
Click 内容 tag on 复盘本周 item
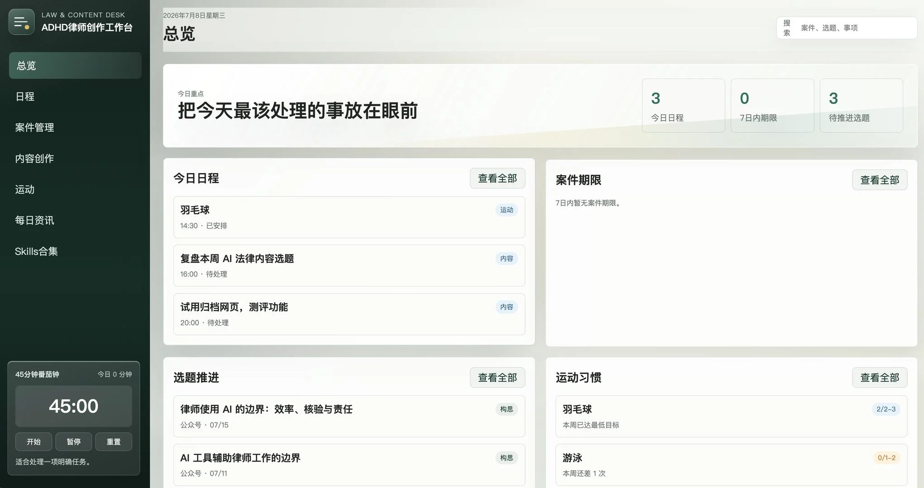tap(507, 258)
